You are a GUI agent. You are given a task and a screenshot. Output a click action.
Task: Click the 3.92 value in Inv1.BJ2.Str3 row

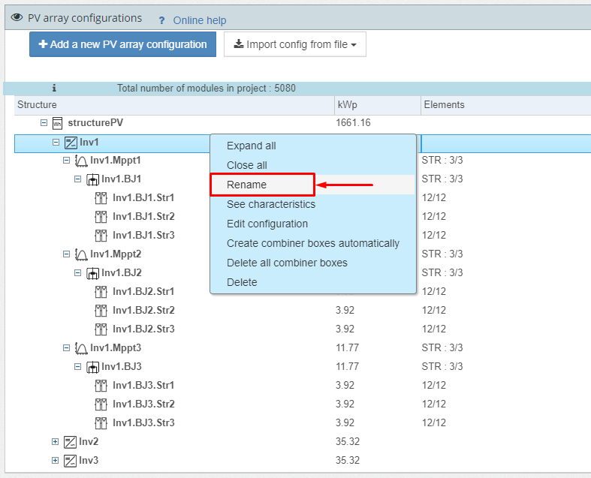click(345, 329)
